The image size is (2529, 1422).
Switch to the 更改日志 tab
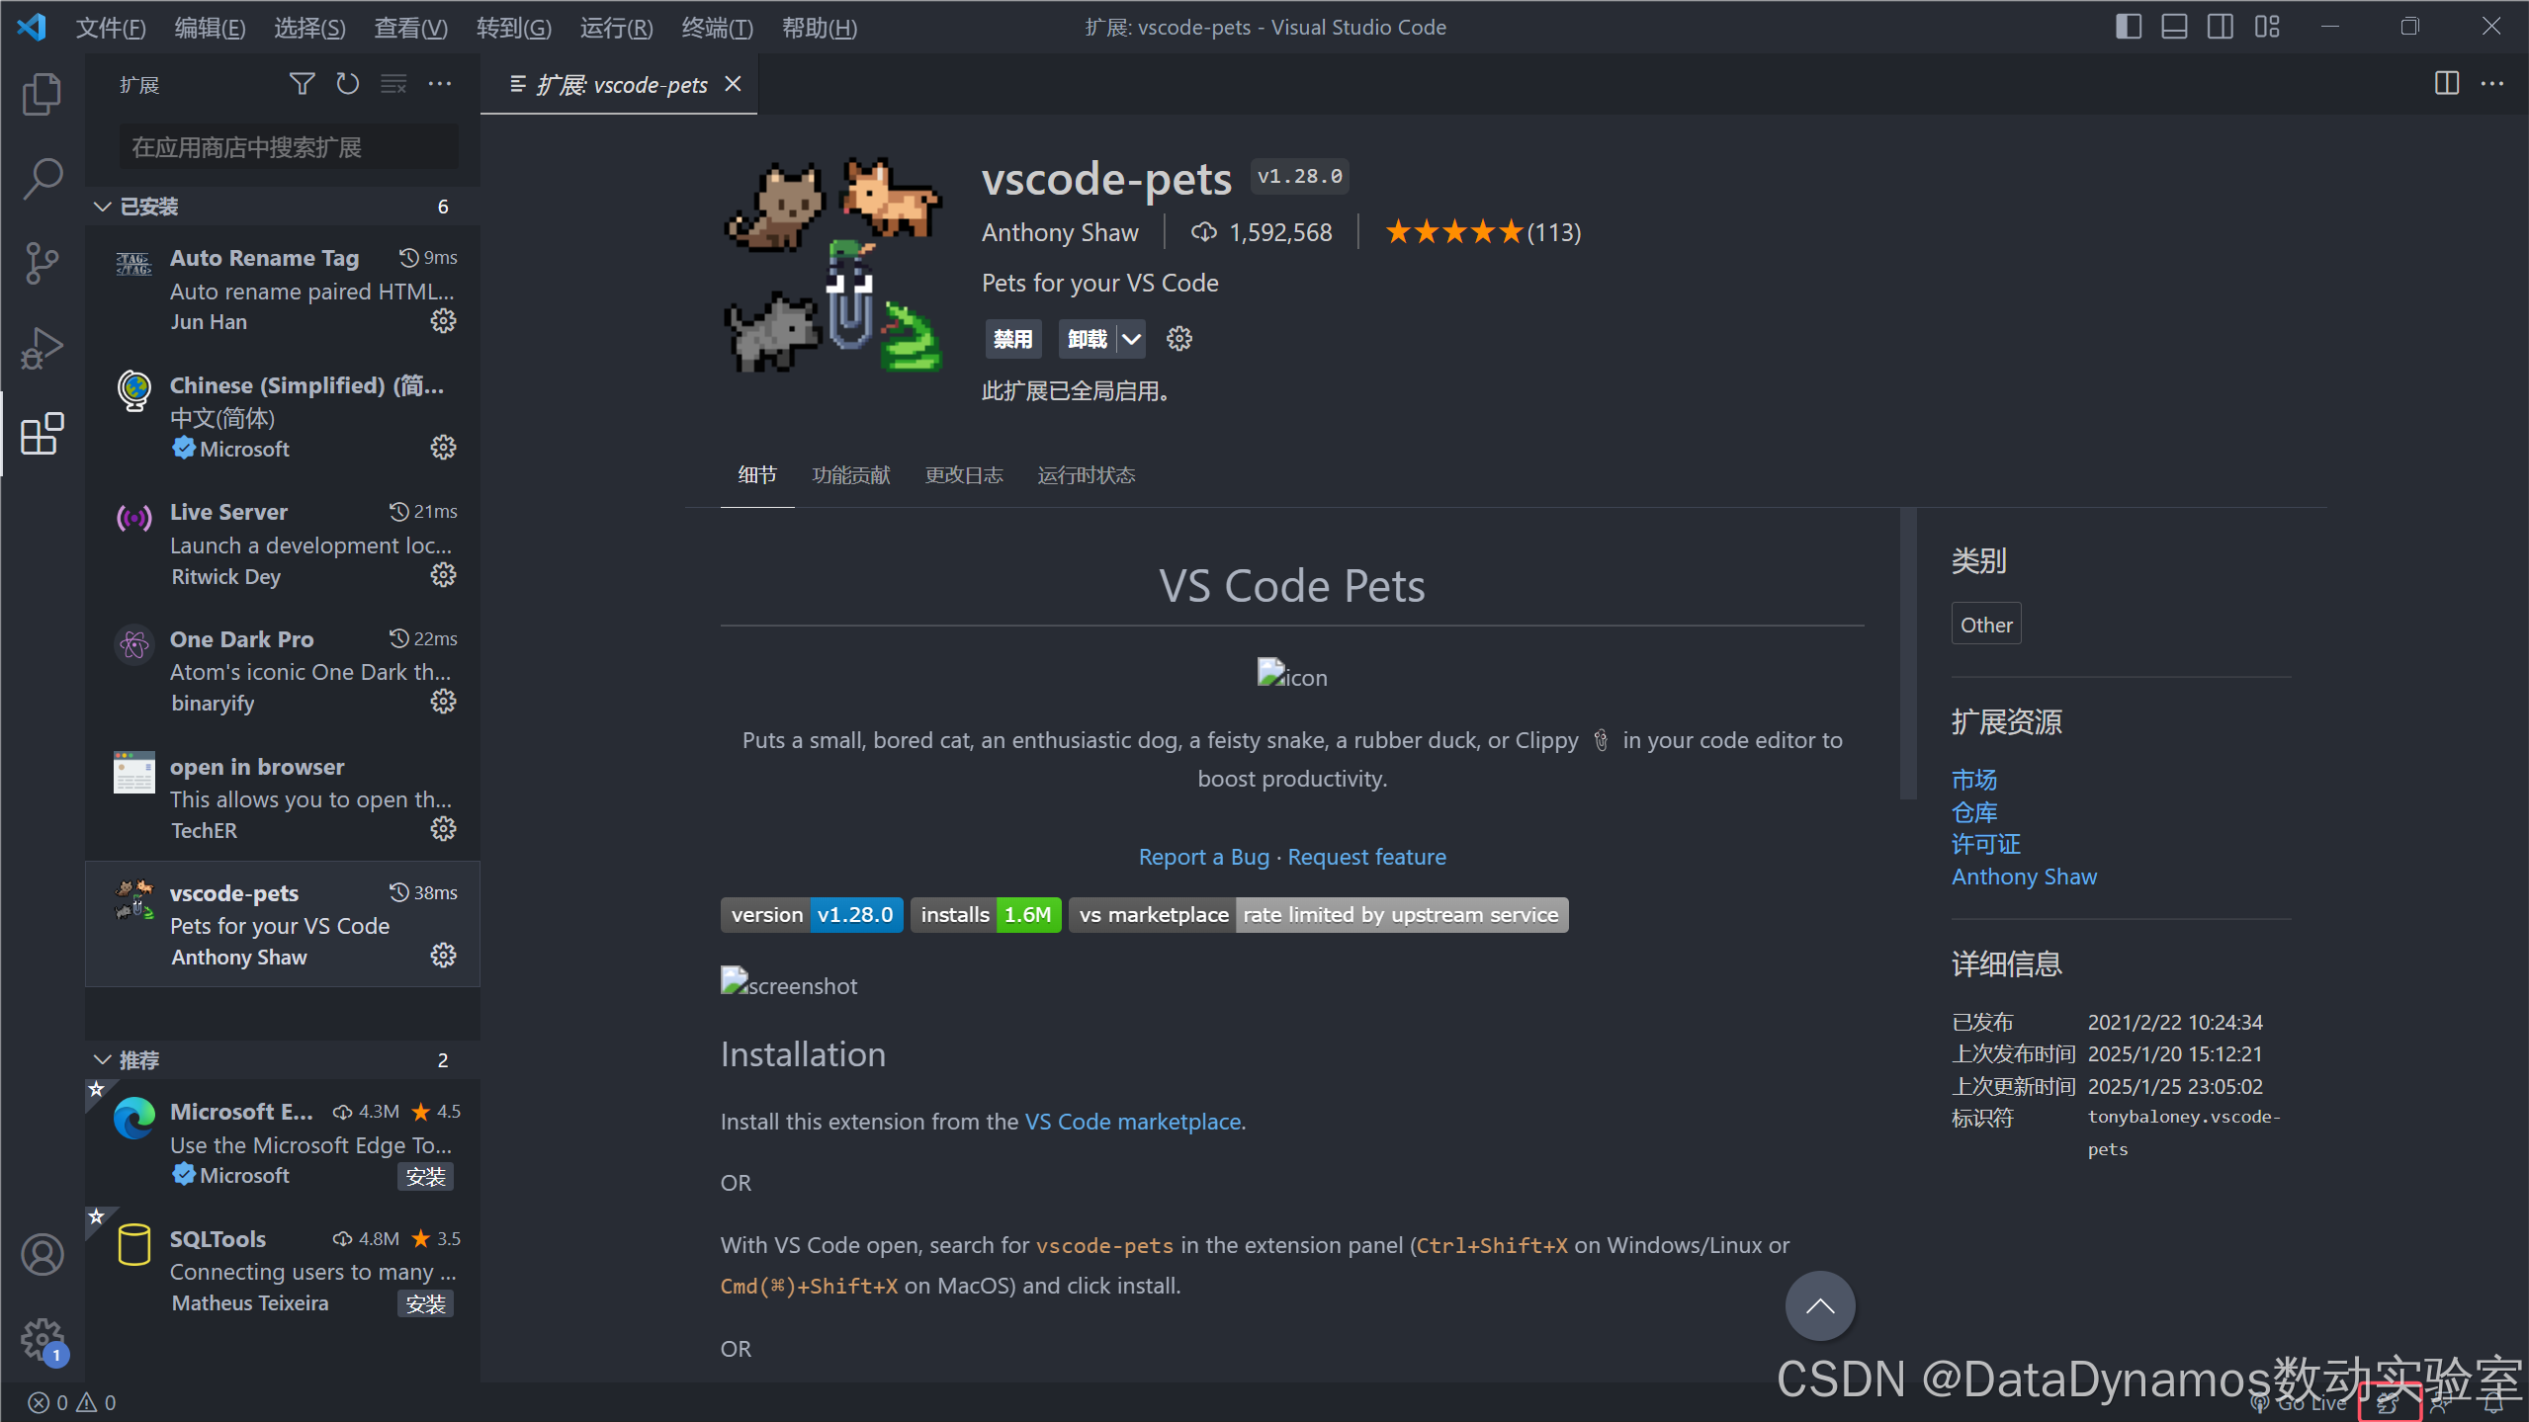963,475
